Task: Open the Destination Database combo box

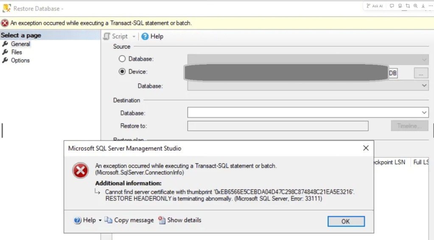Action: point(308,113)
